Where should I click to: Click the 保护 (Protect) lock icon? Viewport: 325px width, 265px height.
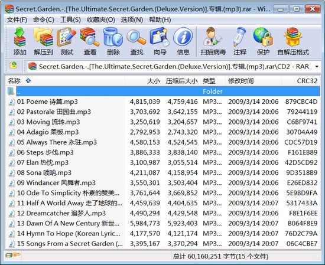coord(263,41)
